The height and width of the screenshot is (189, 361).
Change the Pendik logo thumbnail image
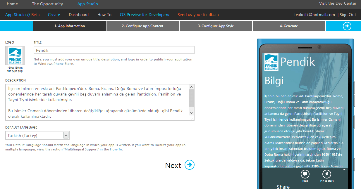(x=15, y=56)
